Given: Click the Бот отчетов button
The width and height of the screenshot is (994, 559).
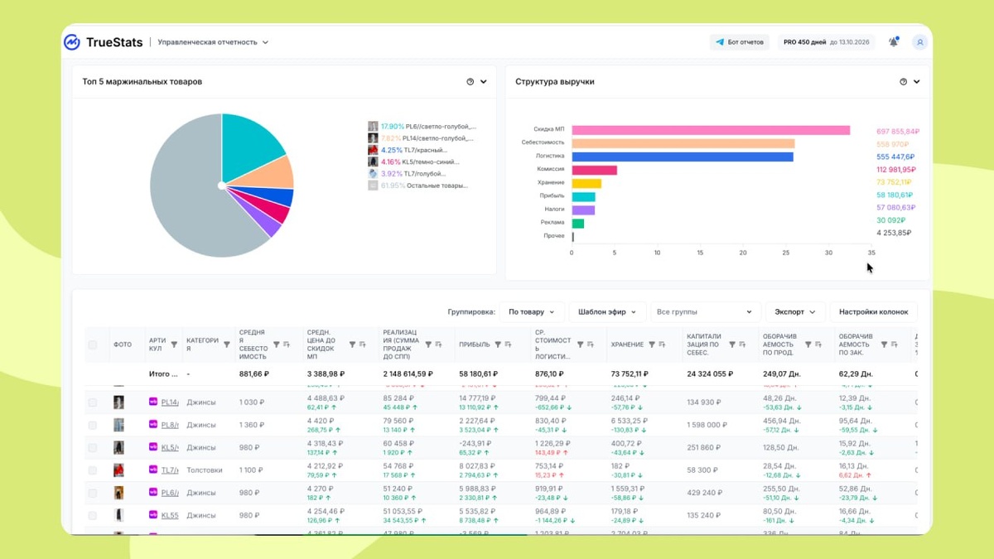Looking at the screenshot, I should (740, 42).
